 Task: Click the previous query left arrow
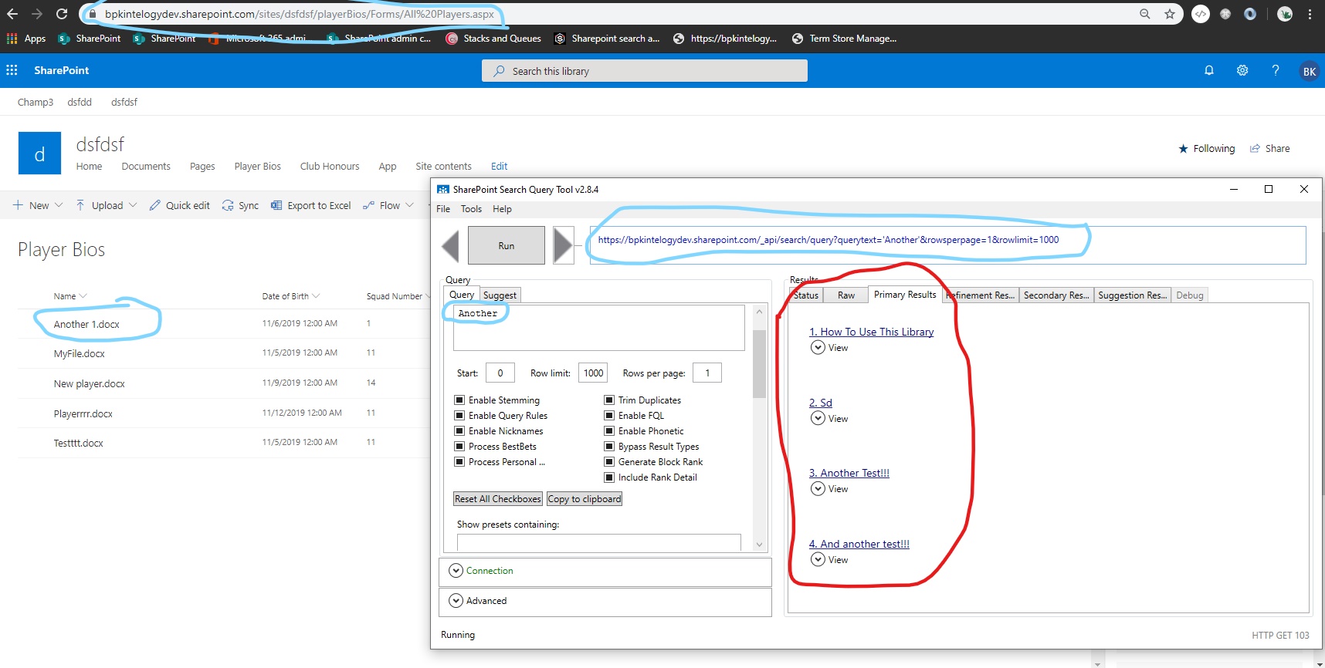click(450, 246)
